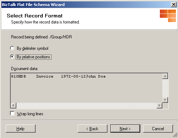Go to previous step with Back button

point(93,128)
